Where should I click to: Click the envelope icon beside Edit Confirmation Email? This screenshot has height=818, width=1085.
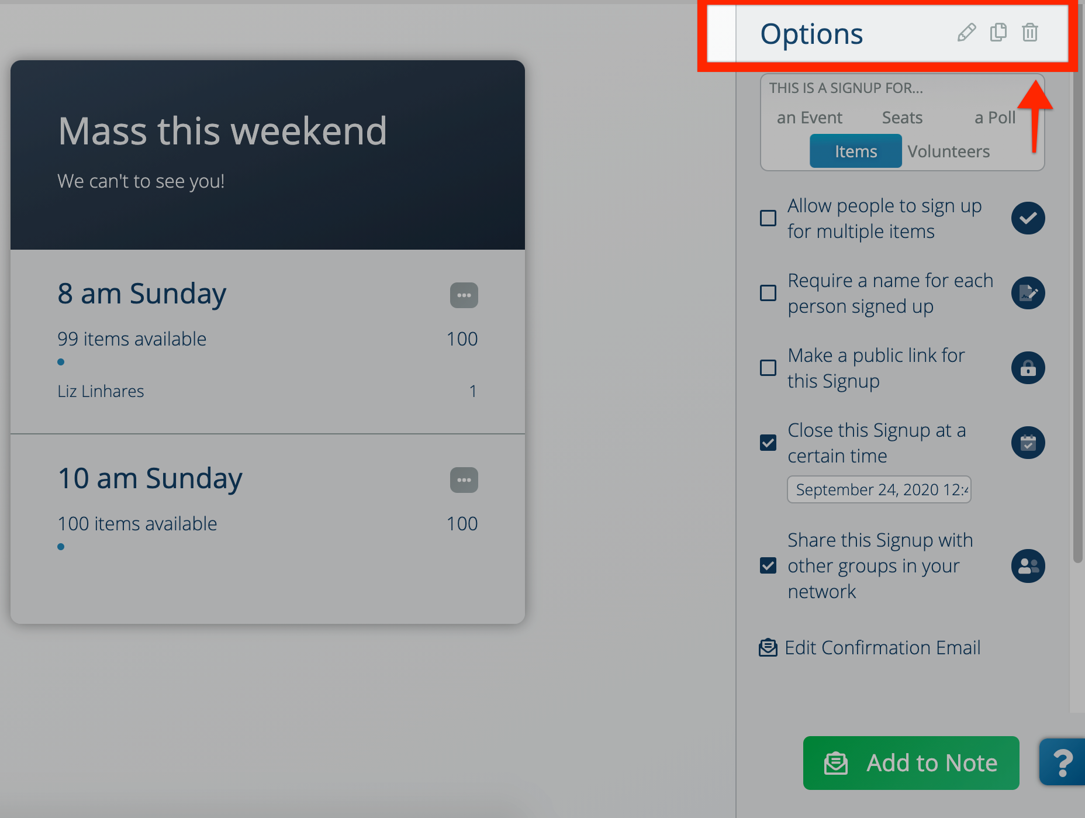tap(767, 647)
